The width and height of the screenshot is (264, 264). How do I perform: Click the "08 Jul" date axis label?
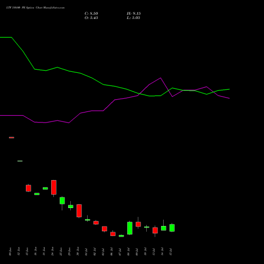tap(128, 252)
